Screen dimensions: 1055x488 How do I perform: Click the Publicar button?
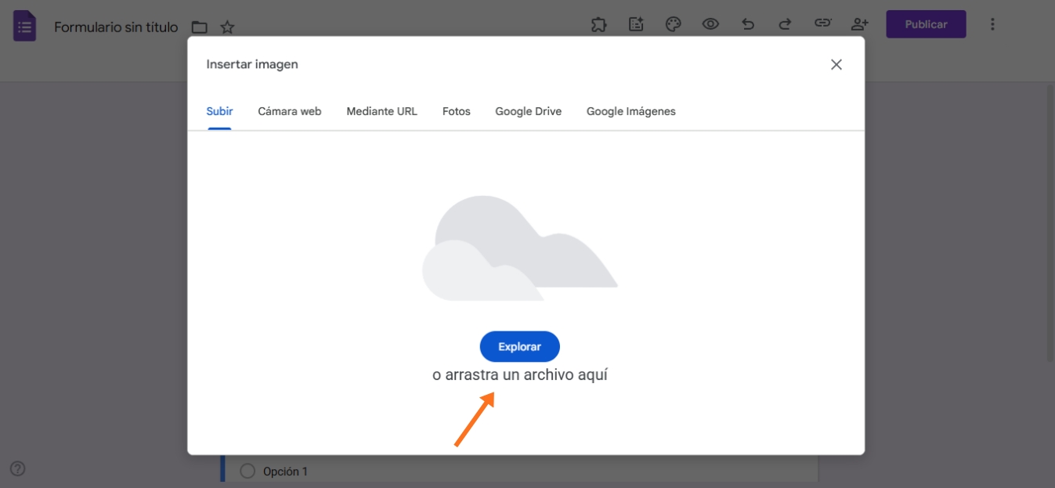pos(926,24)
